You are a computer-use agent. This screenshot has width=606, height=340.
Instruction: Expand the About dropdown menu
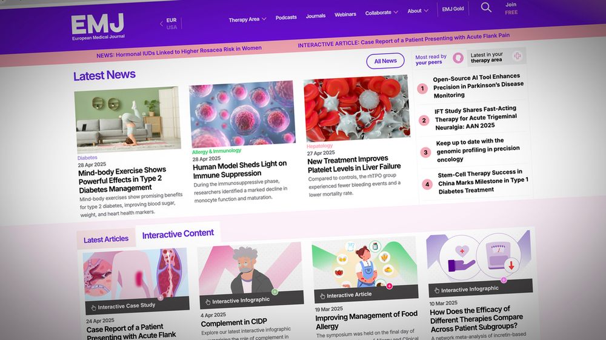[418, 11]
